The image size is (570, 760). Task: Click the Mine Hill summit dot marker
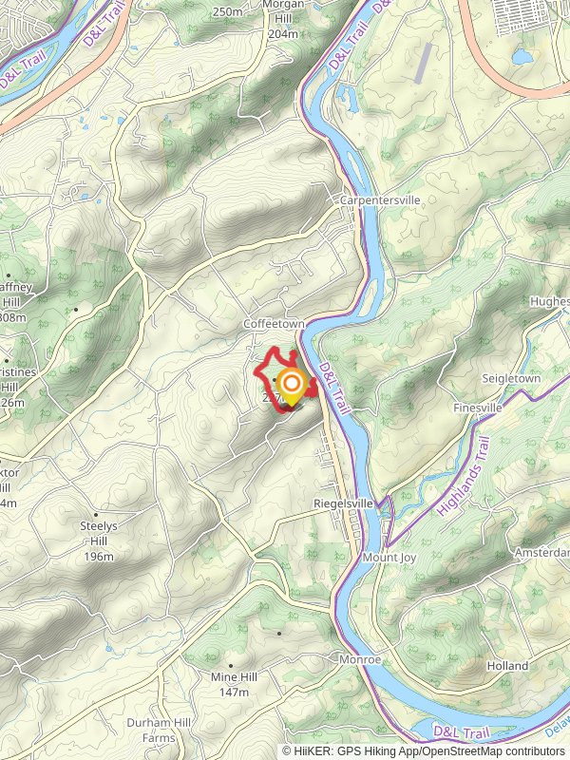pos(231,666)
